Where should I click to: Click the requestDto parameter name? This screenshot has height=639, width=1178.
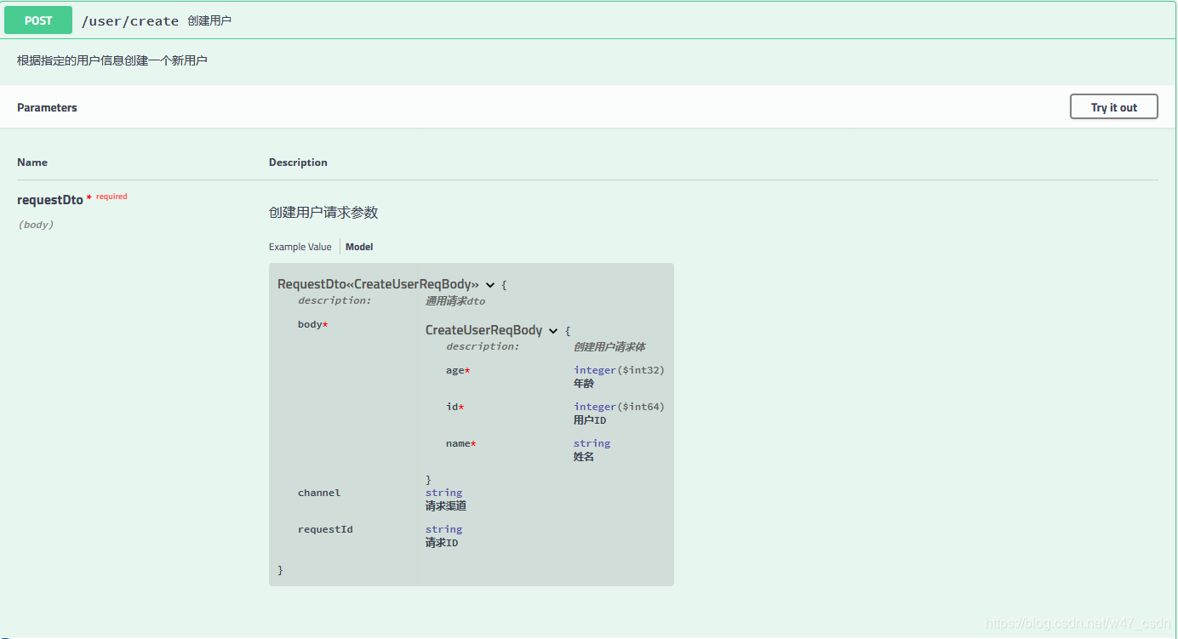point(50,200)
